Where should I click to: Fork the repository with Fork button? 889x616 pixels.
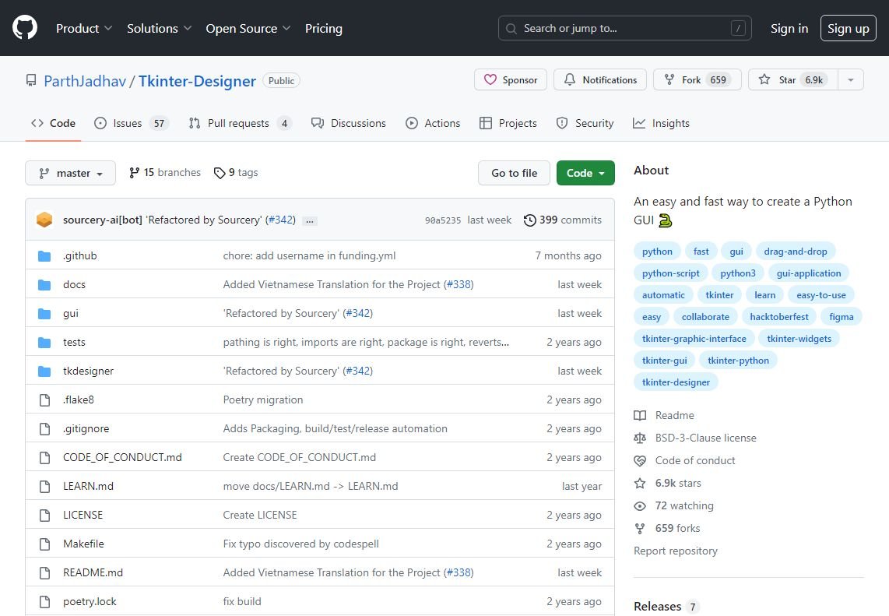pyautogui.click(x=697, y=80)
